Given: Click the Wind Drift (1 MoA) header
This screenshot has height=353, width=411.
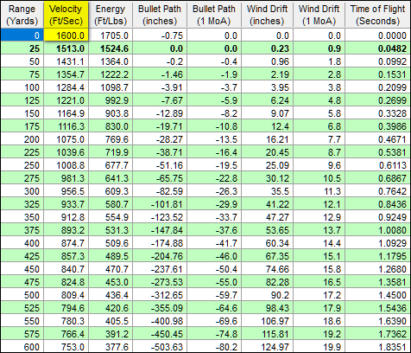Looking at the screenshot, I should tap(319, 15).
